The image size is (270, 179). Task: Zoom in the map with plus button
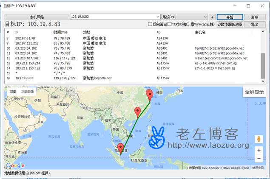[259, 150]
